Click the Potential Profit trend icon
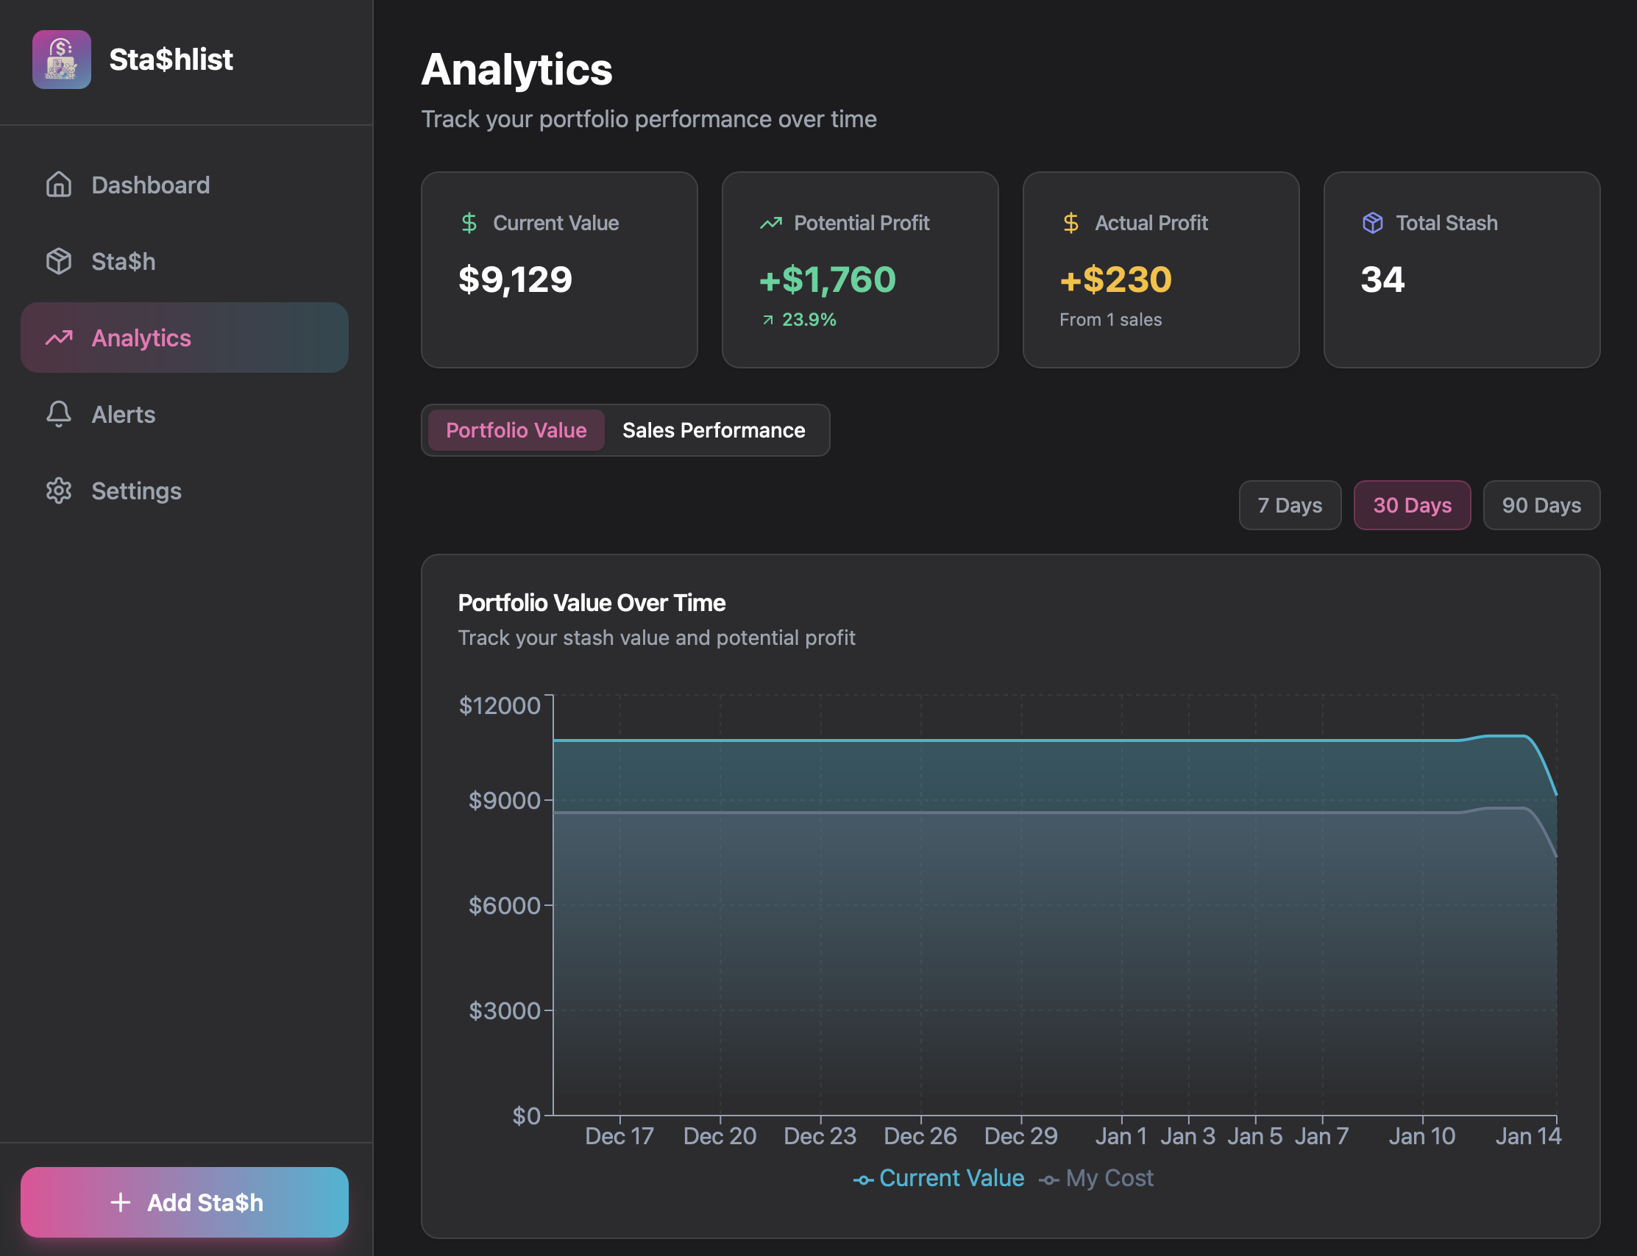 click(770, 223)
